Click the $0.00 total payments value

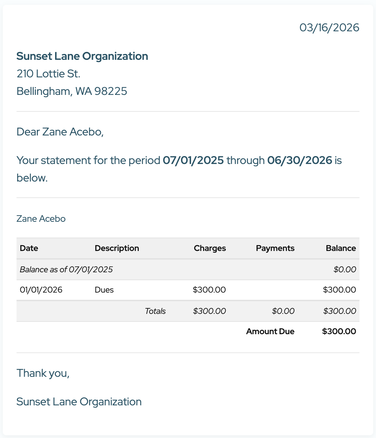tap(283, 311)
